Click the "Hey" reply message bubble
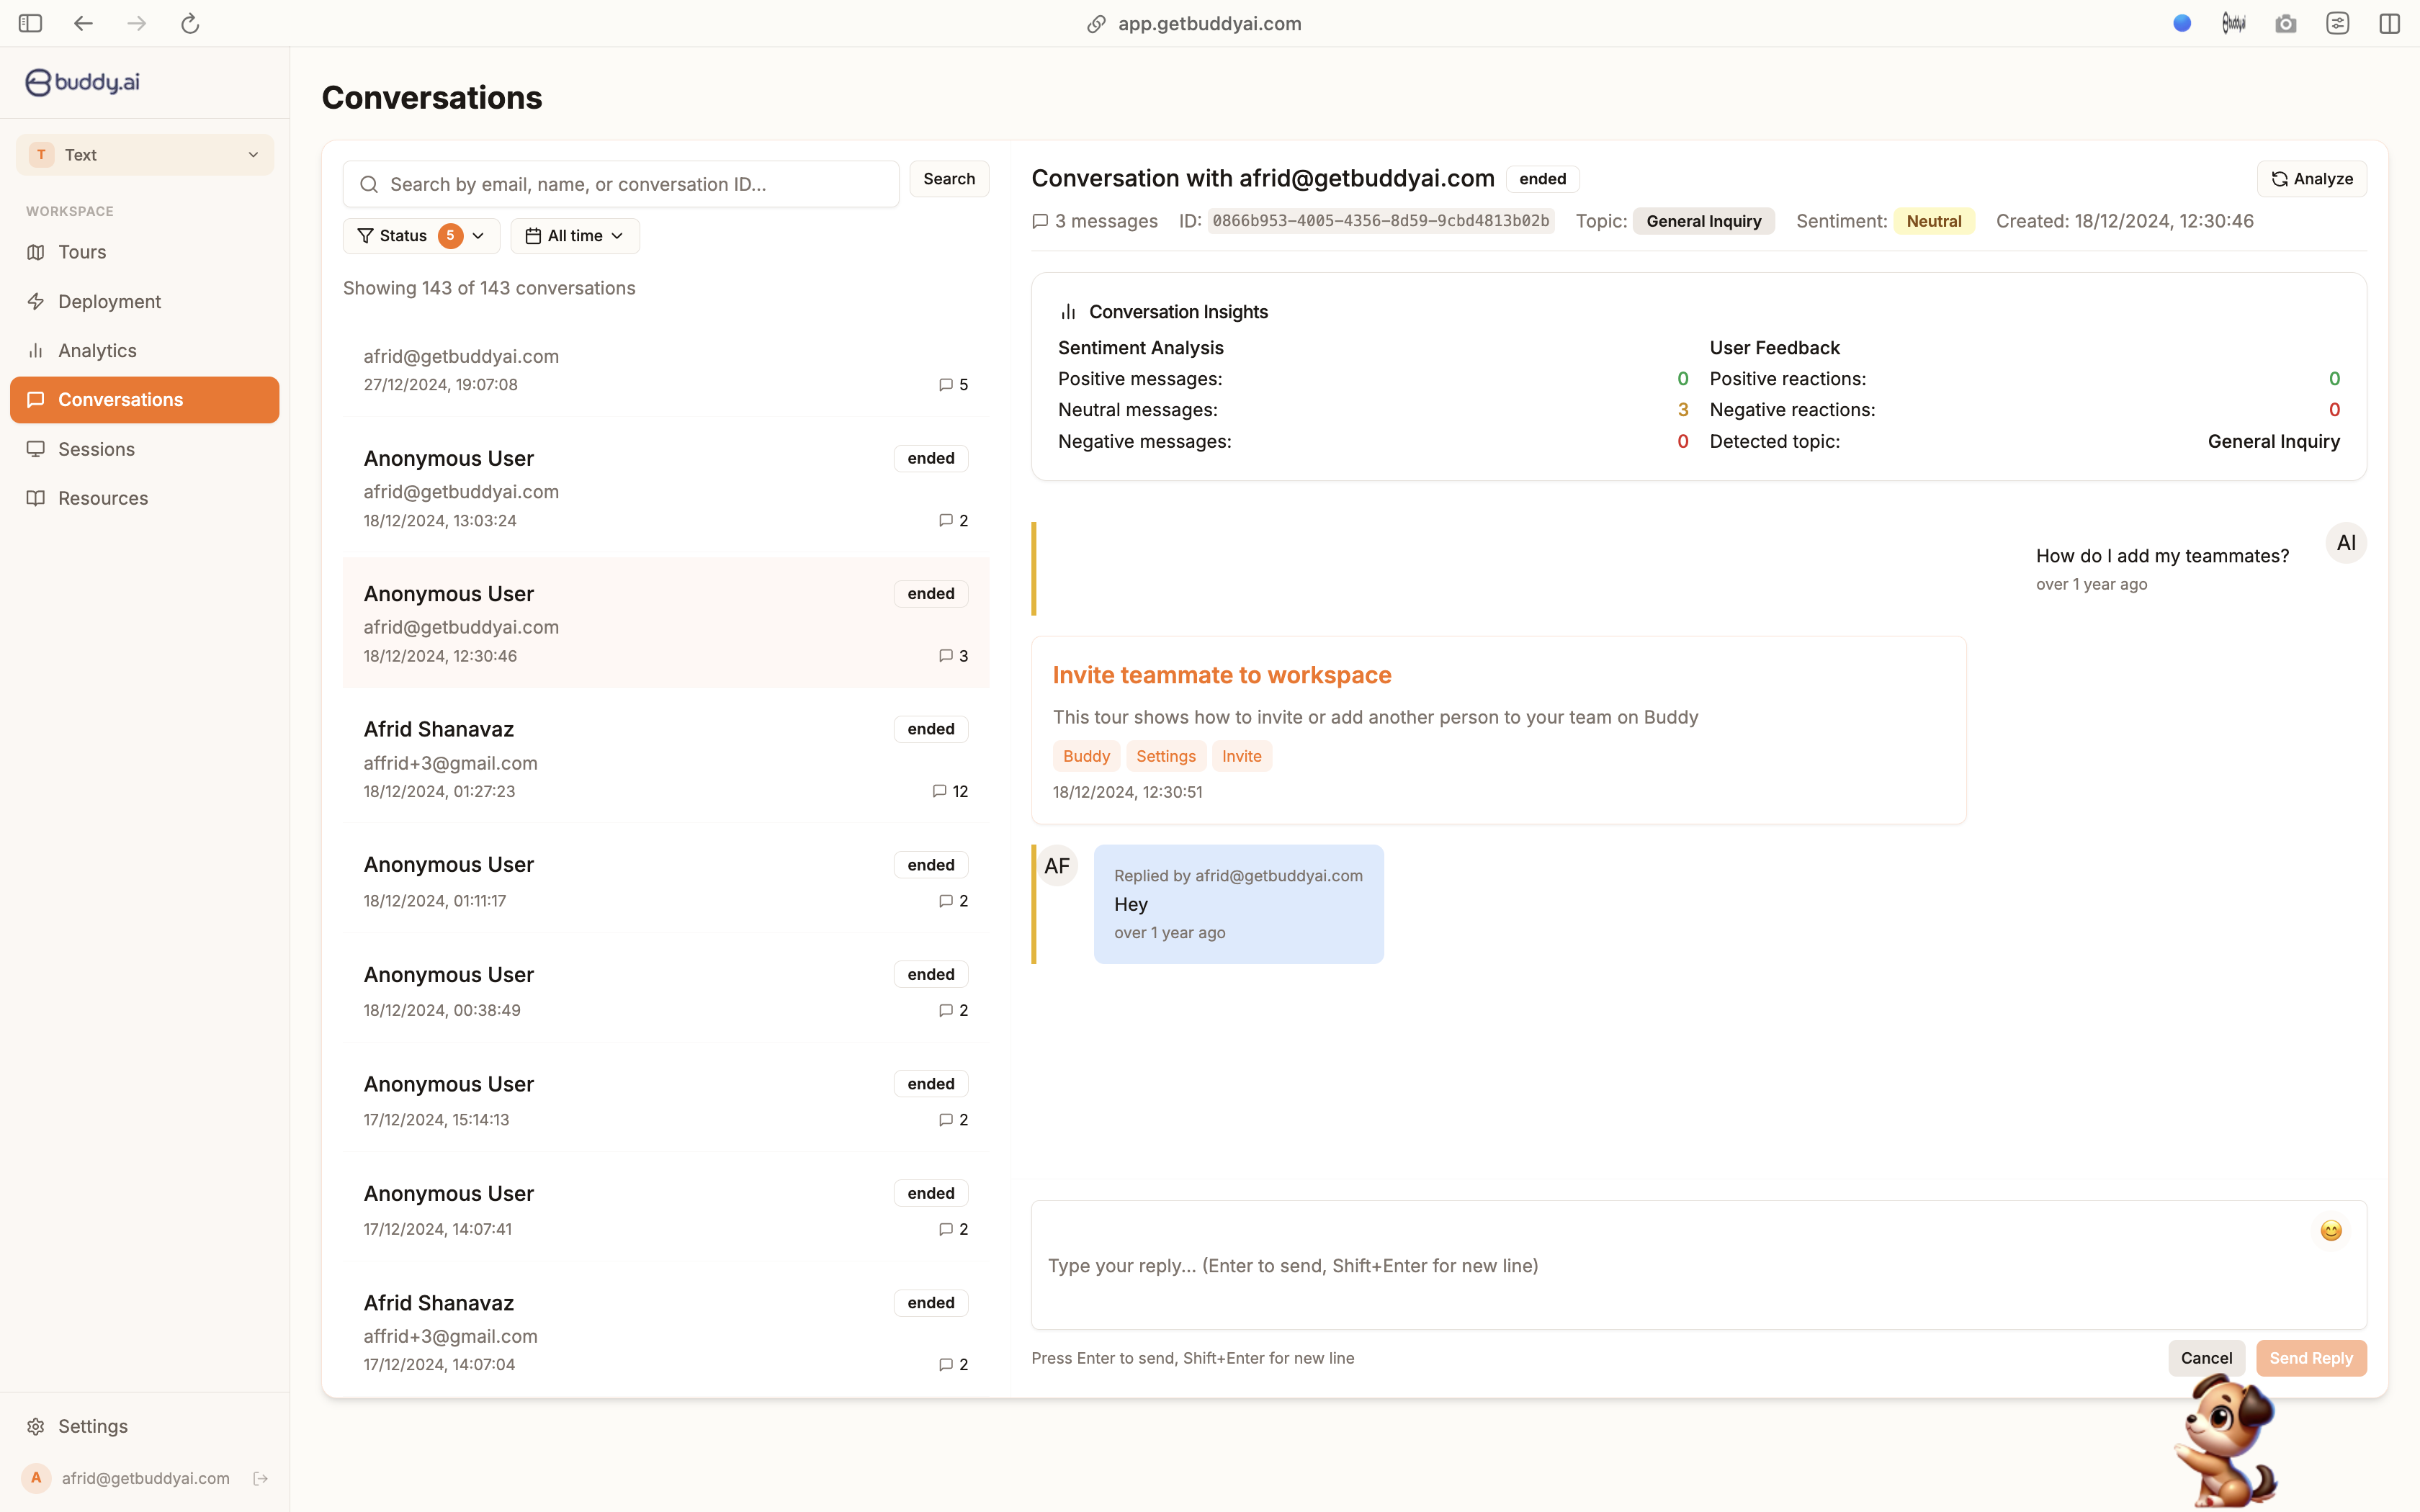 pyautogui.click(x=1239, y=904)
